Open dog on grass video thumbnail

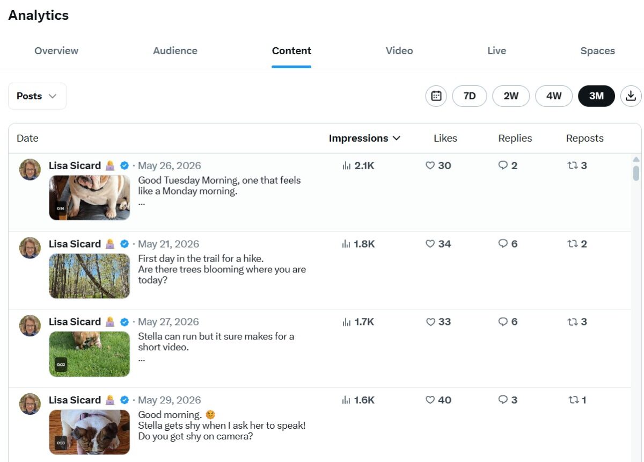[x=89, y=354]
